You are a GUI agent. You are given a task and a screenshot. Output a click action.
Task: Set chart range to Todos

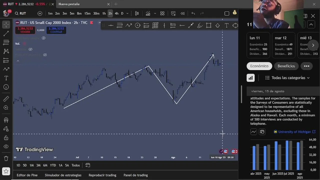point(76,165)
